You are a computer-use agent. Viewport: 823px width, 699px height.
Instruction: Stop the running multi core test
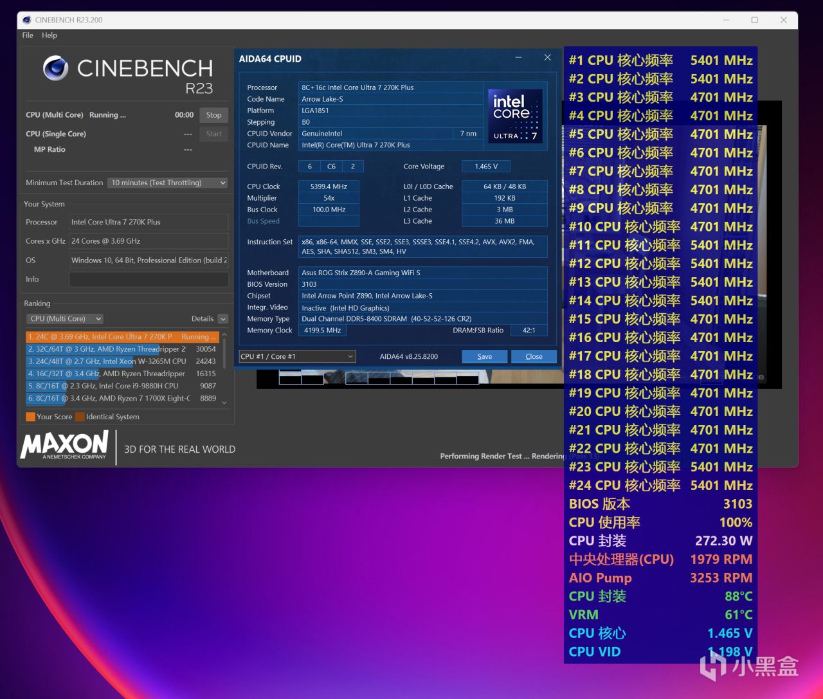pos(214,115)
